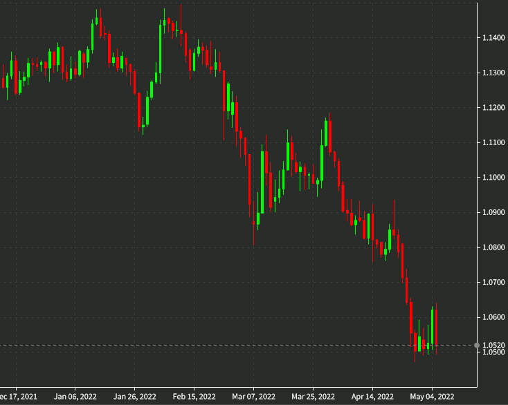Image resolution: width=508 pixels, height=405 pixels.
Task: Select the 1.0900 price axis label
Action: click(x=493, y=213)
